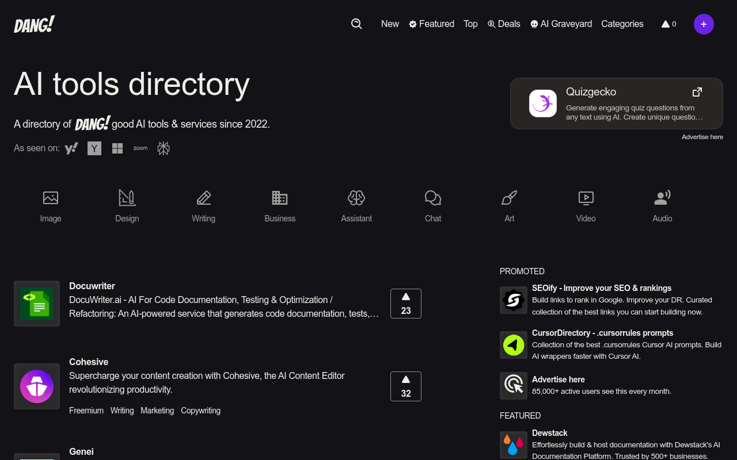Screen dimensions: 737x460
Task: Click the Y Combinator logo
Action: tap(94, 148)
